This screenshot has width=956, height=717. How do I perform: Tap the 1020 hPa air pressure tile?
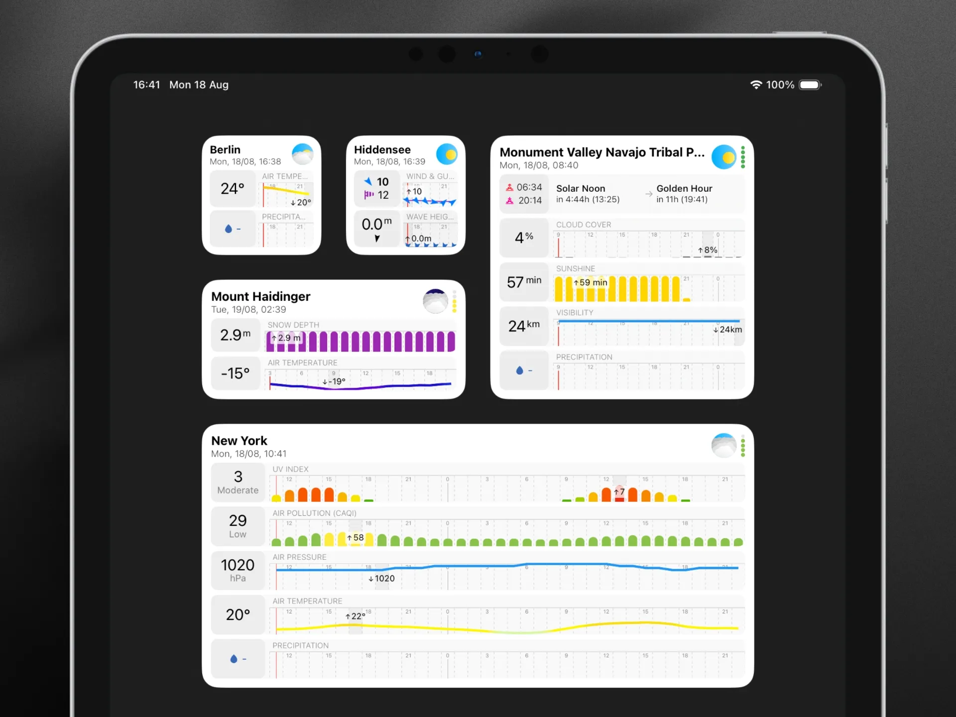click(238, 570)
